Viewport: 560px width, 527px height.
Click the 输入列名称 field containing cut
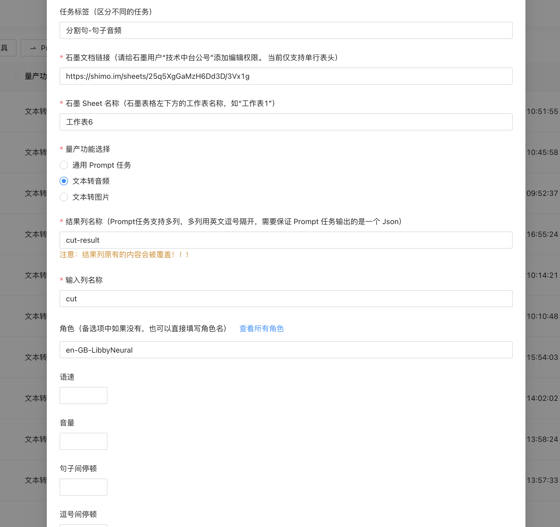(x=286, y=299)
